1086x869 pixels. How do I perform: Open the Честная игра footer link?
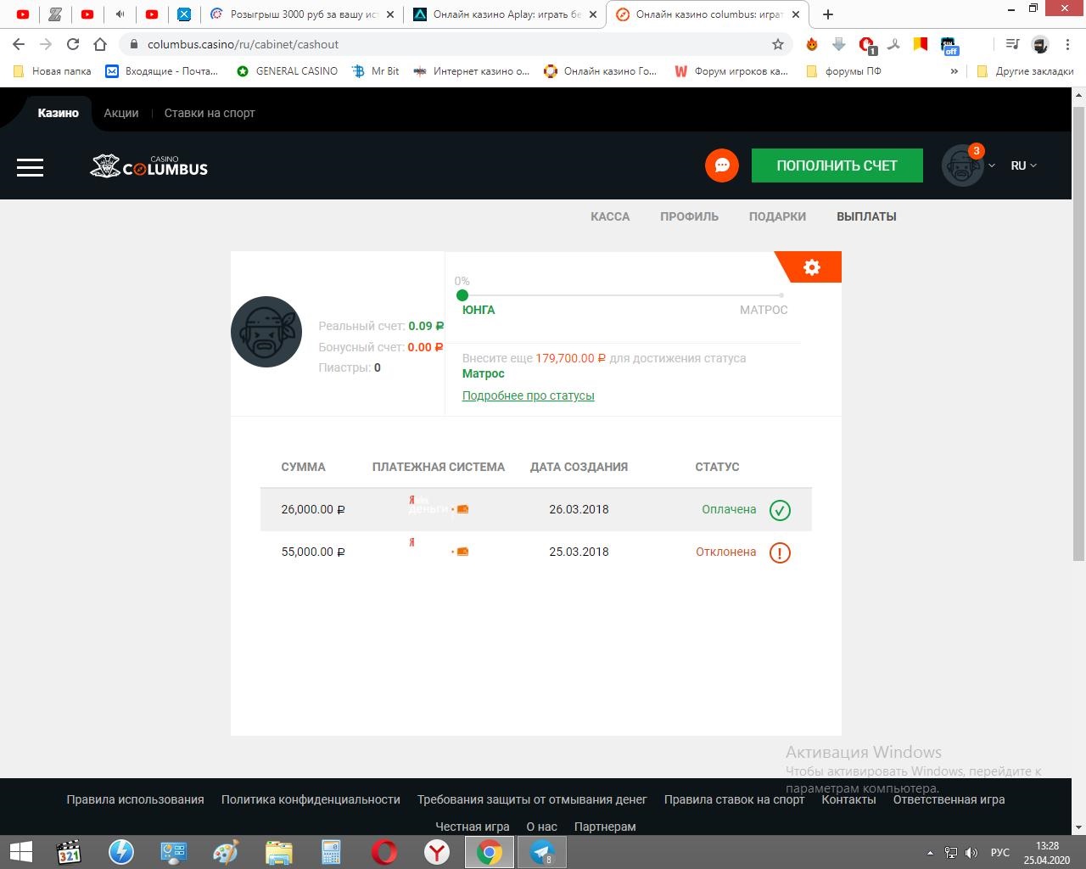point(473,827)
